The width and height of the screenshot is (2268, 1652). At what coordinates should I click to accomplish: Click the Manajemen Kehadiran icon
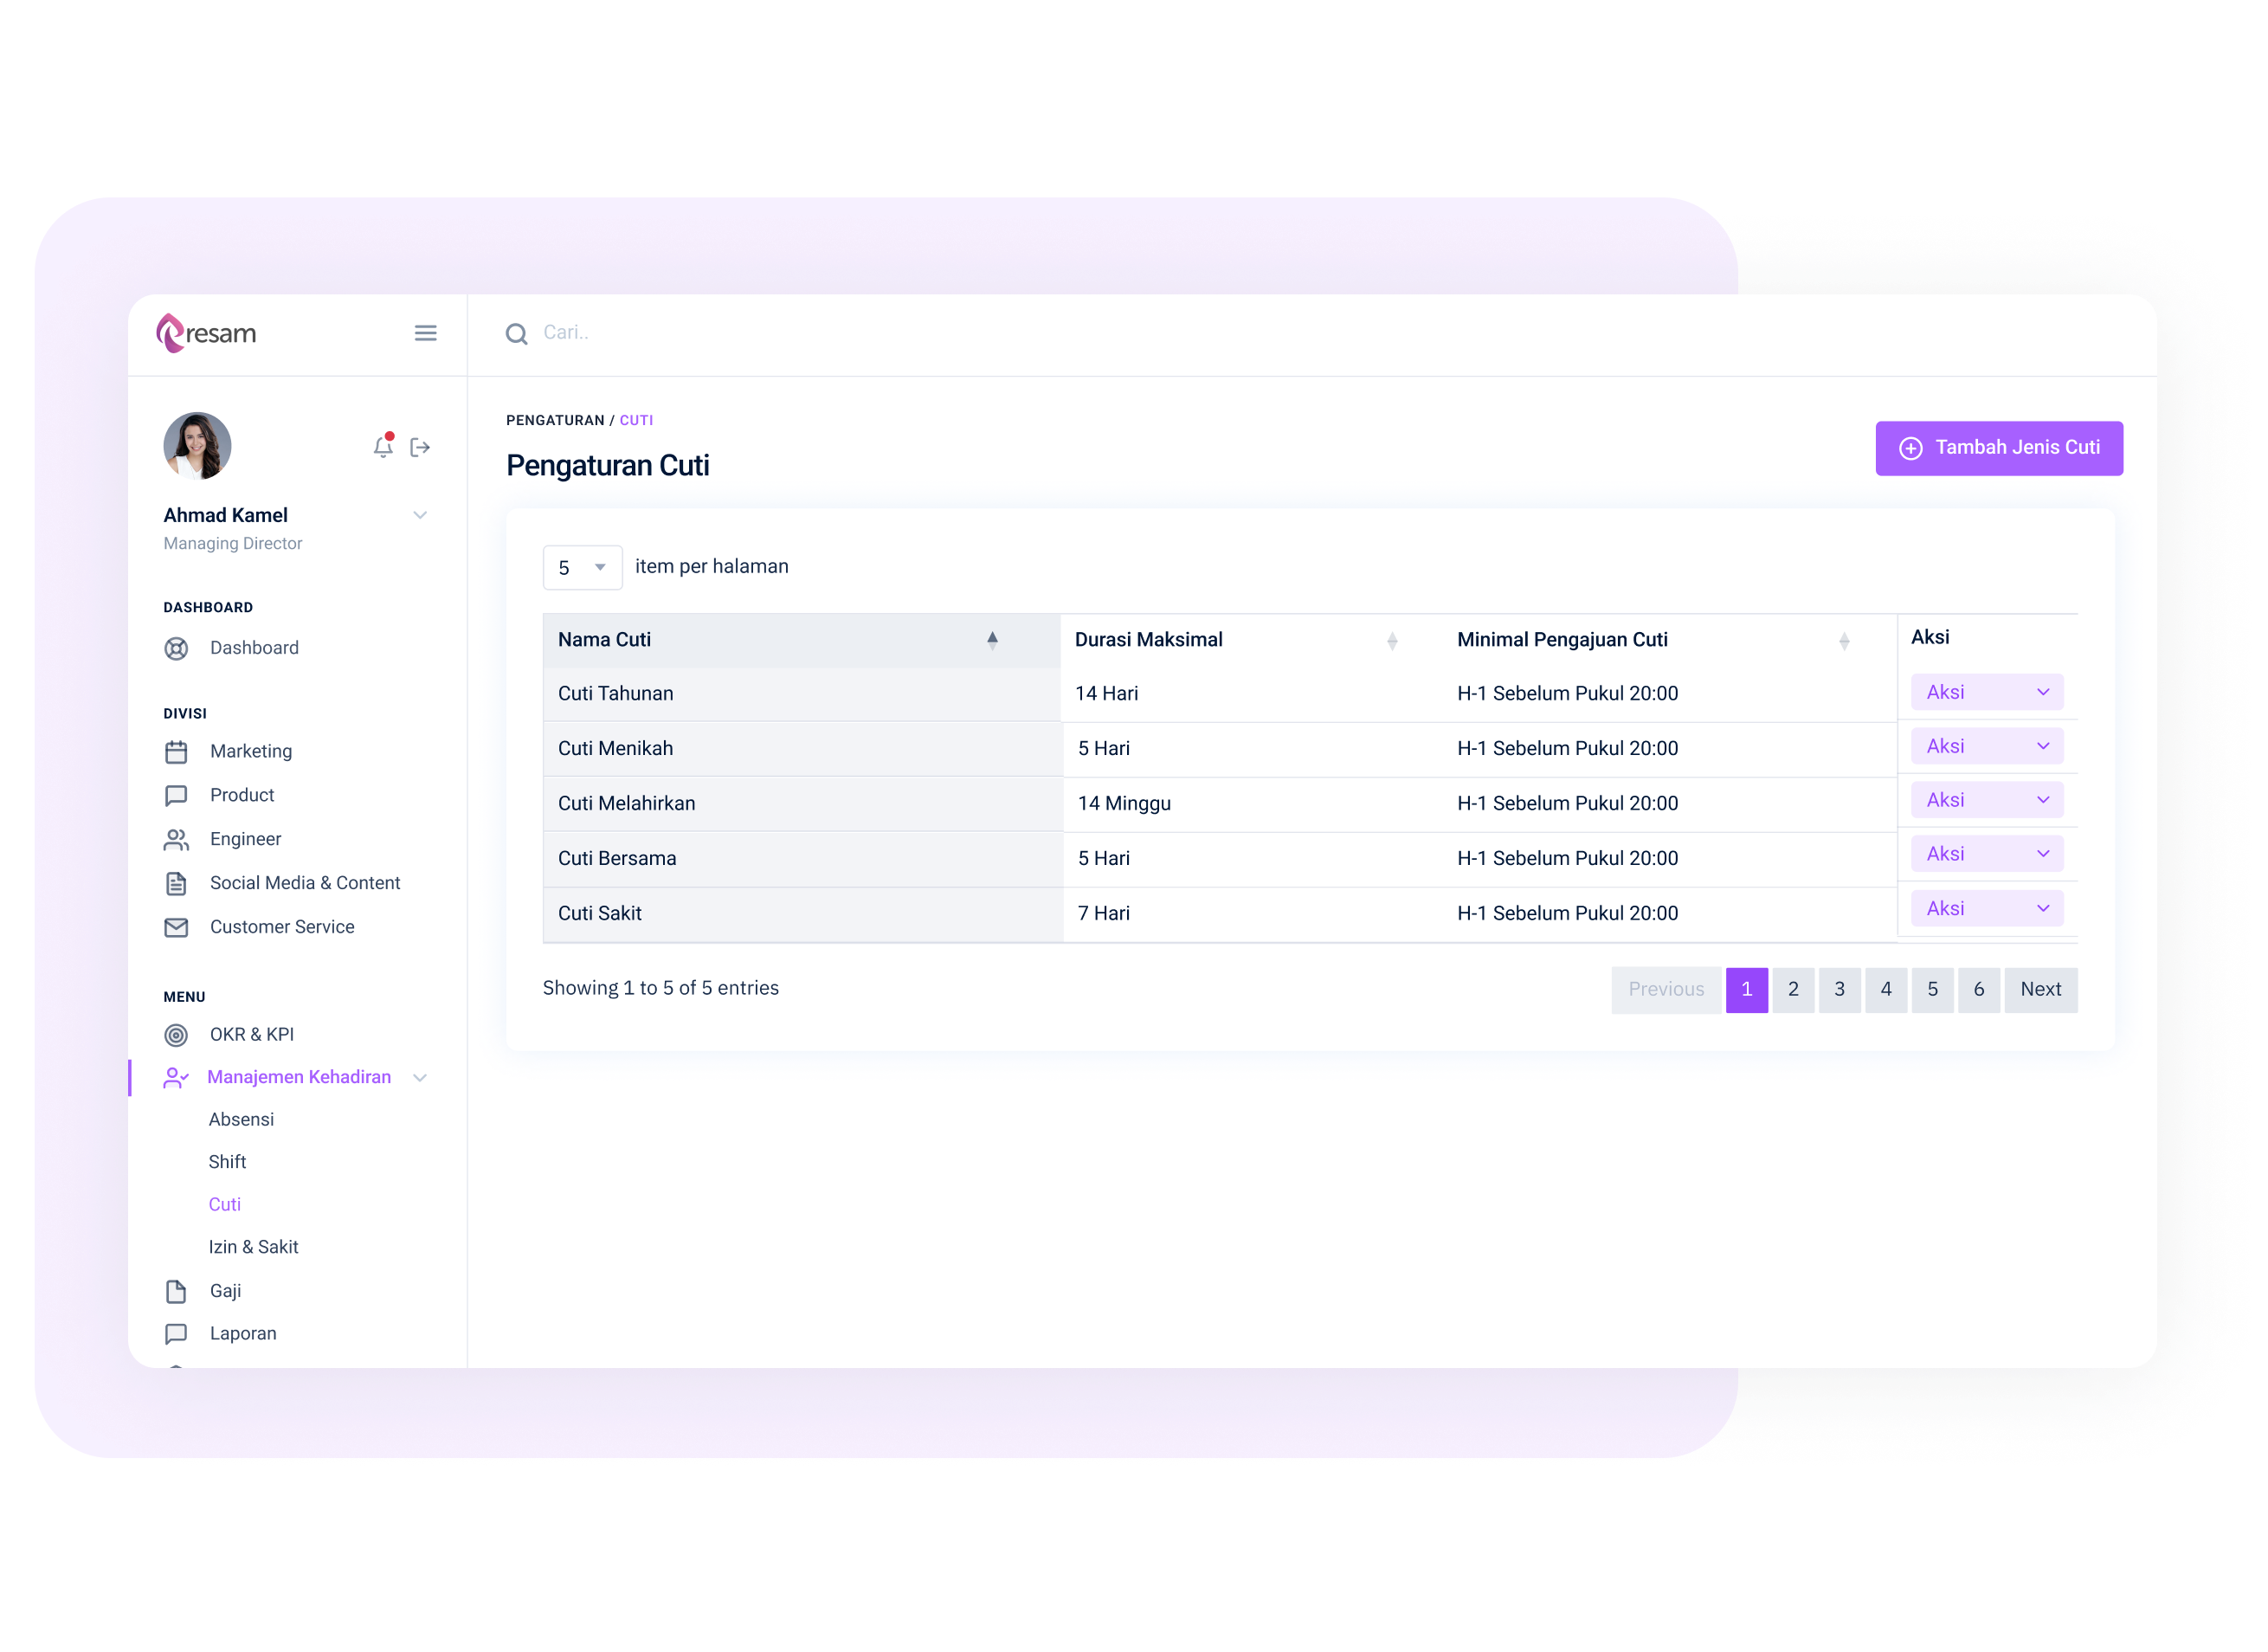tap(174, 1076)
